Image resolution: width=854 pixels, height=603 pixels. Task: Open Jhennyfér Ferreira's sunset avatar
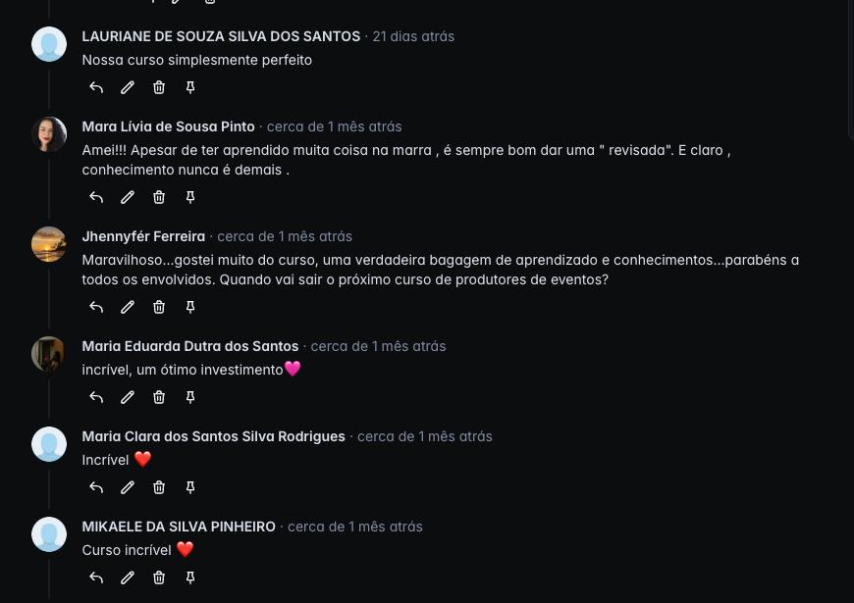pyautogui.click(x=49, y=244)
